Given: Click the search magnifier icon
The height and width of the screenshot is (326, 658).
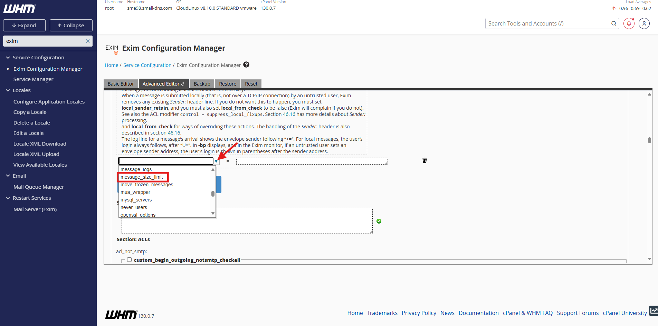Looking at the screenshot, I should [614, 23].
